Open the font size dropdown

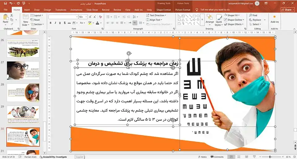click(x=86, y=17)
